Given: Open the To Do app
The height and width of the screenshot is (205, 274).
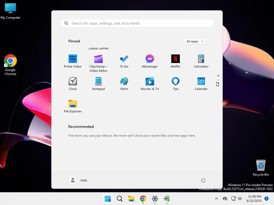Looking at the screenshot, I should pyautogui.click(x=124, y=61).
